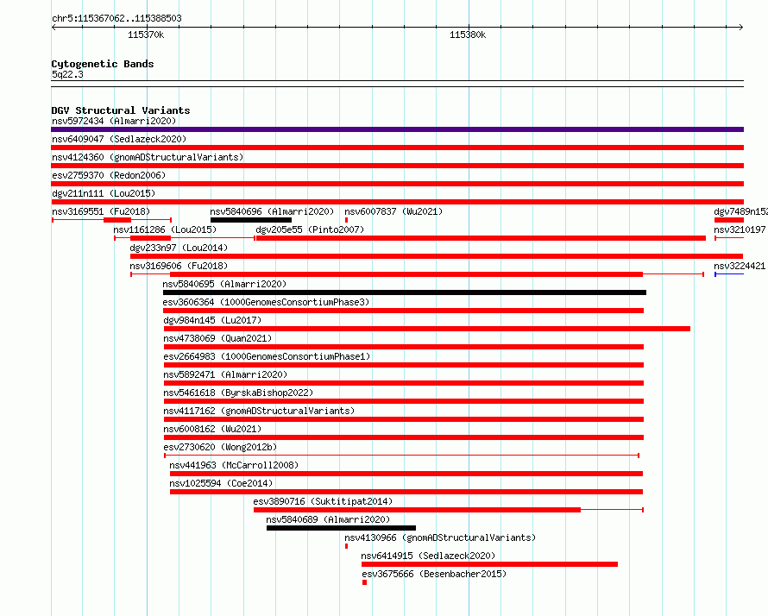Click the 115370k ruler tick label
768x616 pixels.
pos(146,35)
